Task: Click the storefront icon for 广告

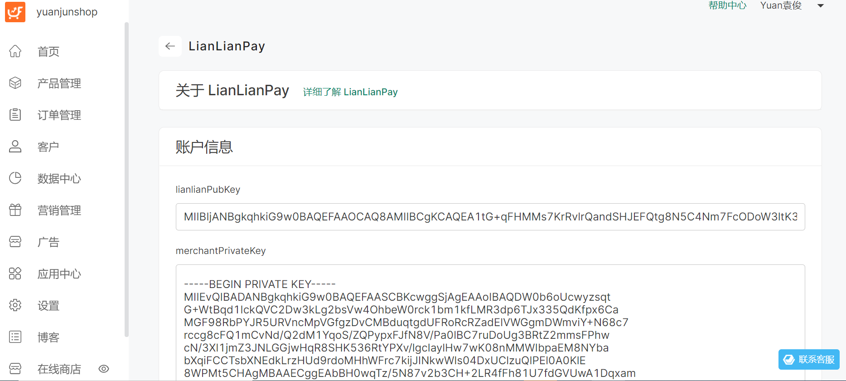Action: point(15,242)
